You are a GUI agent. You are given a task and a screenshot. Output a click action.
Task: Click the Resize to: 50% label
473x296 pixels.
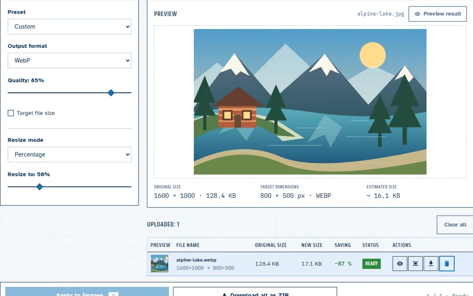point(29,174)
